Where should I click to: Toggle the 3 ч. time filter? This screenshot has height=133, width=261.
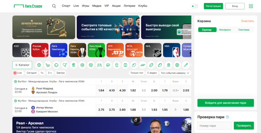pyautogui.click(x=50, y=73)
